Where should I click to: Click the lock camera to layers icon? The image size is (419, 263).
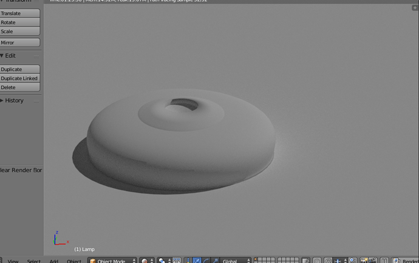tap(305, 261)
